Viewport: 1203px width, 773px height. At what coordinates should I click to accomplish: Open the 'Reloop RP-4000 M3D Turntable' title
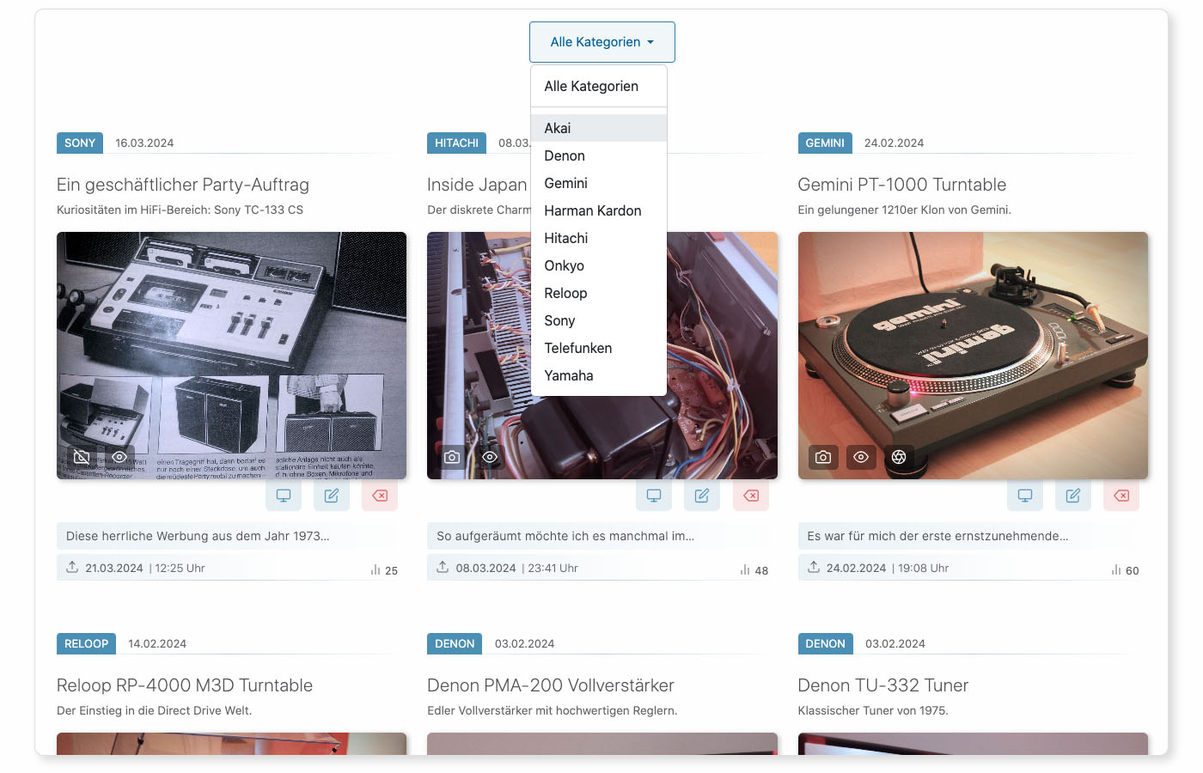(x=185, y=685)
